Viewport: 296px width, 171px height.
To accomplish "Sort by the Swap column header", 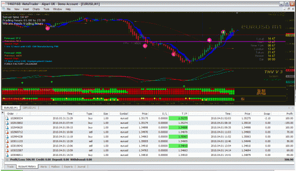I will (267, 114).
